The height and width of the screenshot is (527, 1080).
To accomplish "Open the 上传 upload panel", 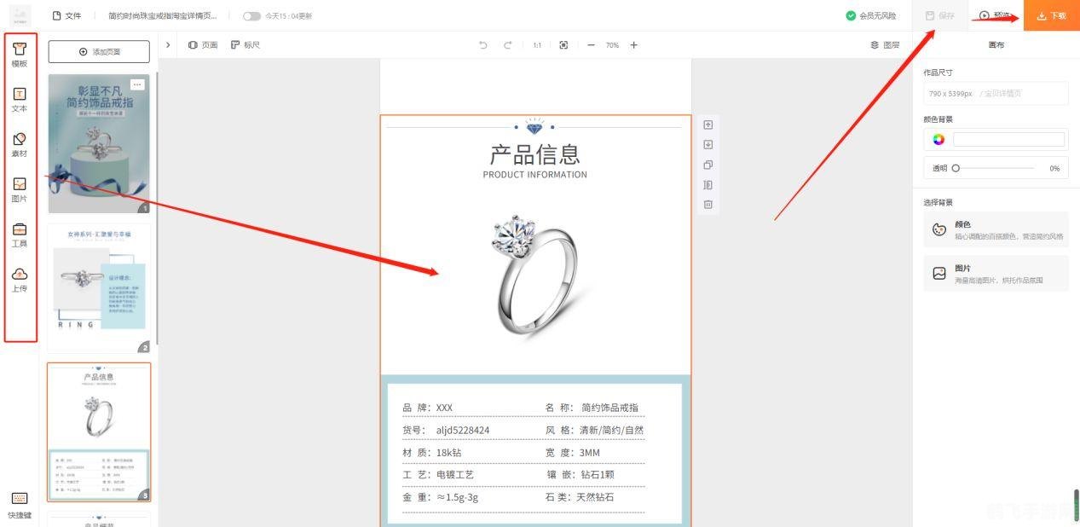I will click(20, 281).
